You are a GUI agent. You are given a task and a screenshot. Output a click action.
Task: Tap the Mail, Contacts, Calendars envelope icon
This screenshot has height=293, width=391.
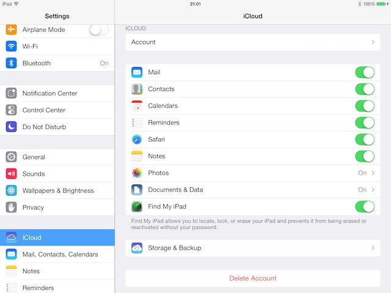[x=11, y=254]
